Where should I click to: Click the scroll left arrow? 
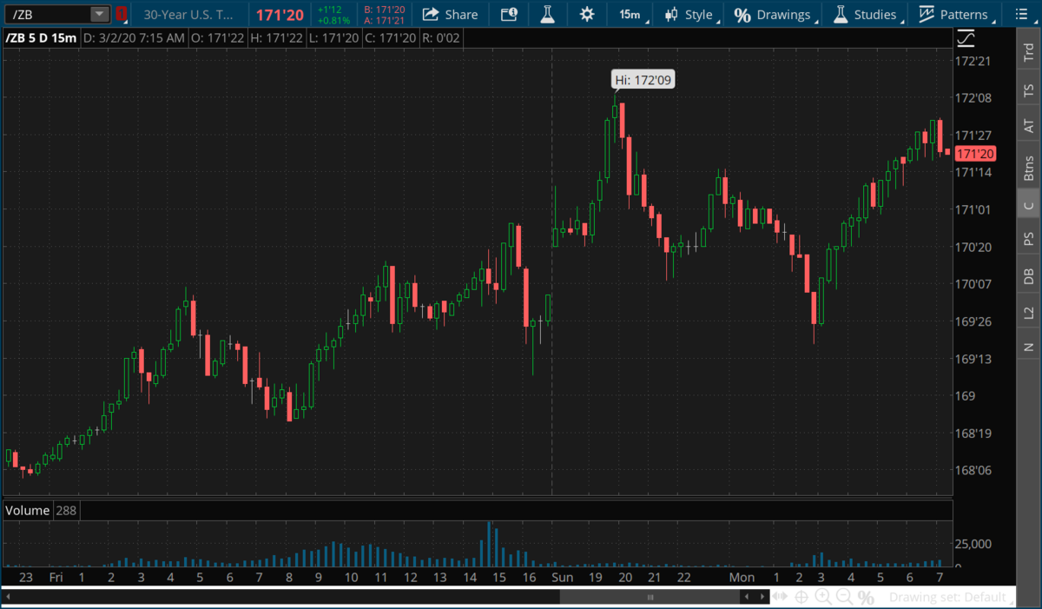745,597
